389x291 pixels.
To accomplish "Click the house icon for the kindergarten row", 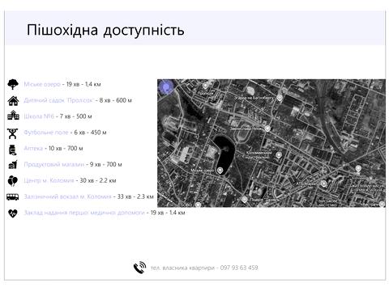I will point(13,101).
